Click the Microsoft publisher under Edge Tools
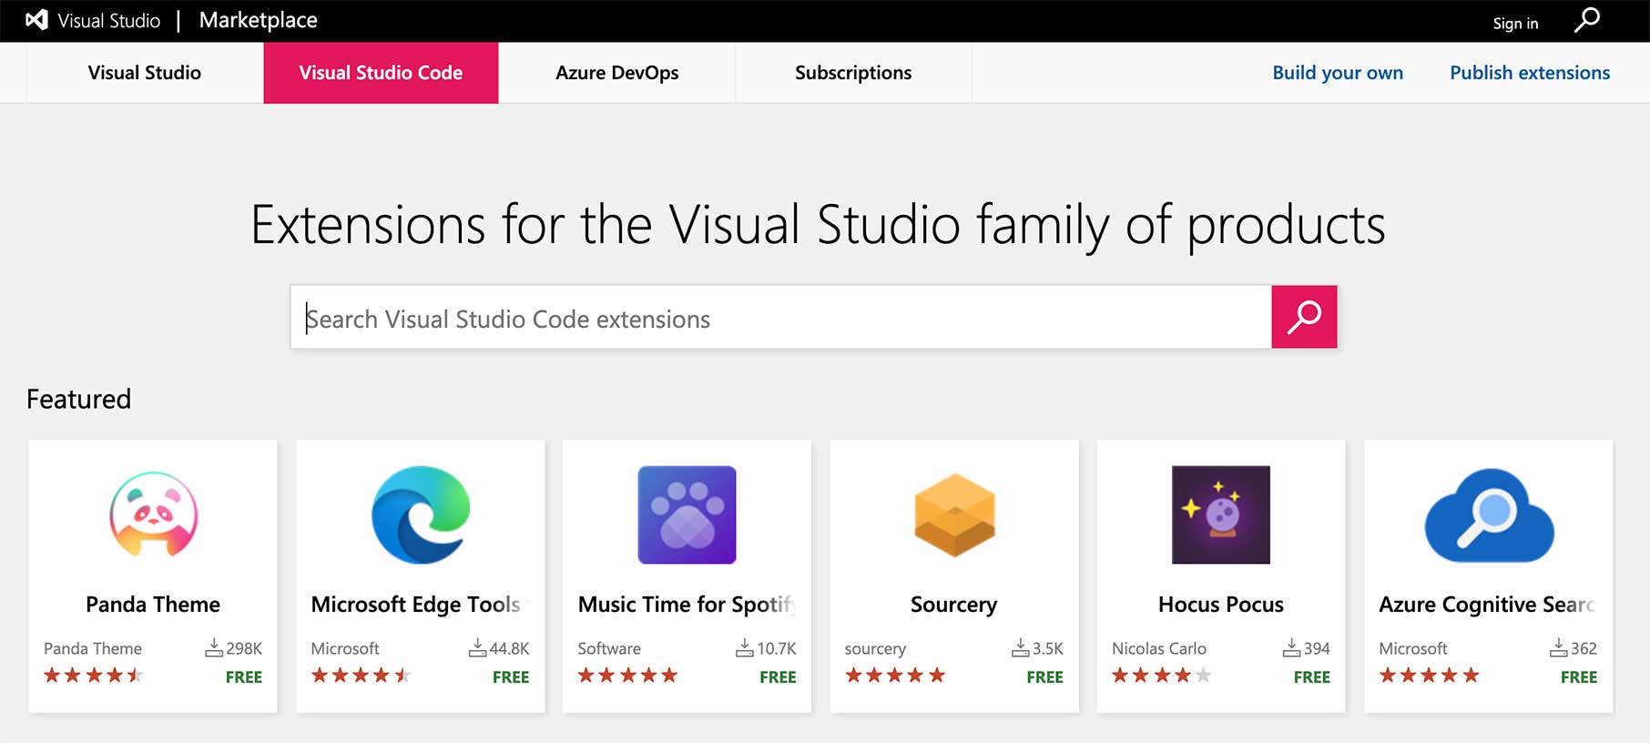Screen dimensions: 1650x743 [x=345, y=648]
